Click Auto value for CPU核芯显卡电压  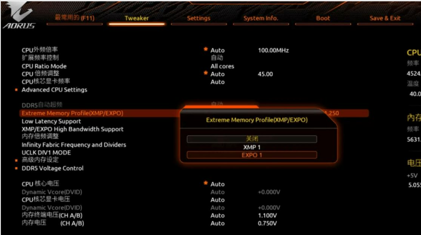click(217, 200)
